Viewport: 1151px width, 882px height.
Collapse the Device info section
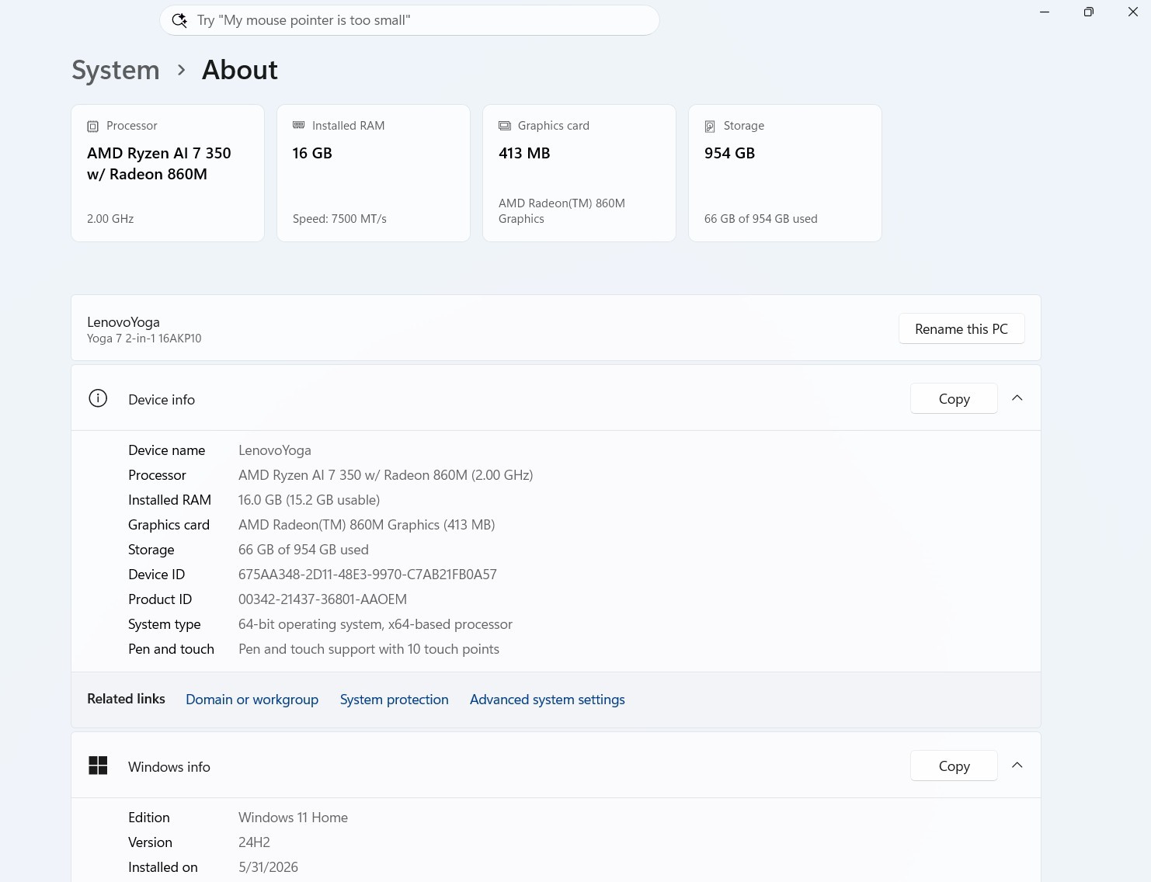pyautogui.click(x=1017, y=398)
